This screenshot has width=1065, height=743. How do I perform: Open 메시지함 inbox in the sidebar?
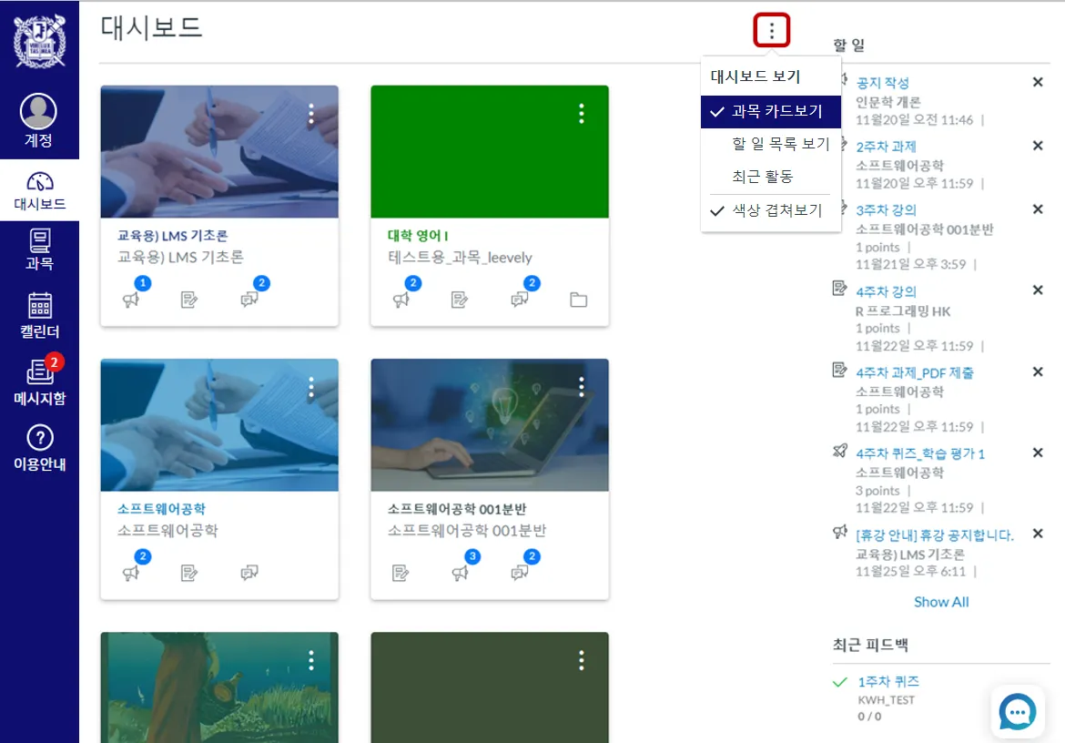click(39, 382)
